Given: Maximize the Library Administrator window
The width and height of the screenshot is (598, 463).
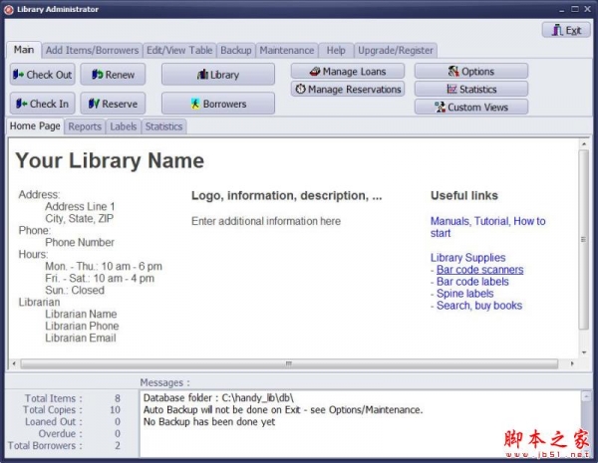Looking at the screenshot, I should point(575,9).
